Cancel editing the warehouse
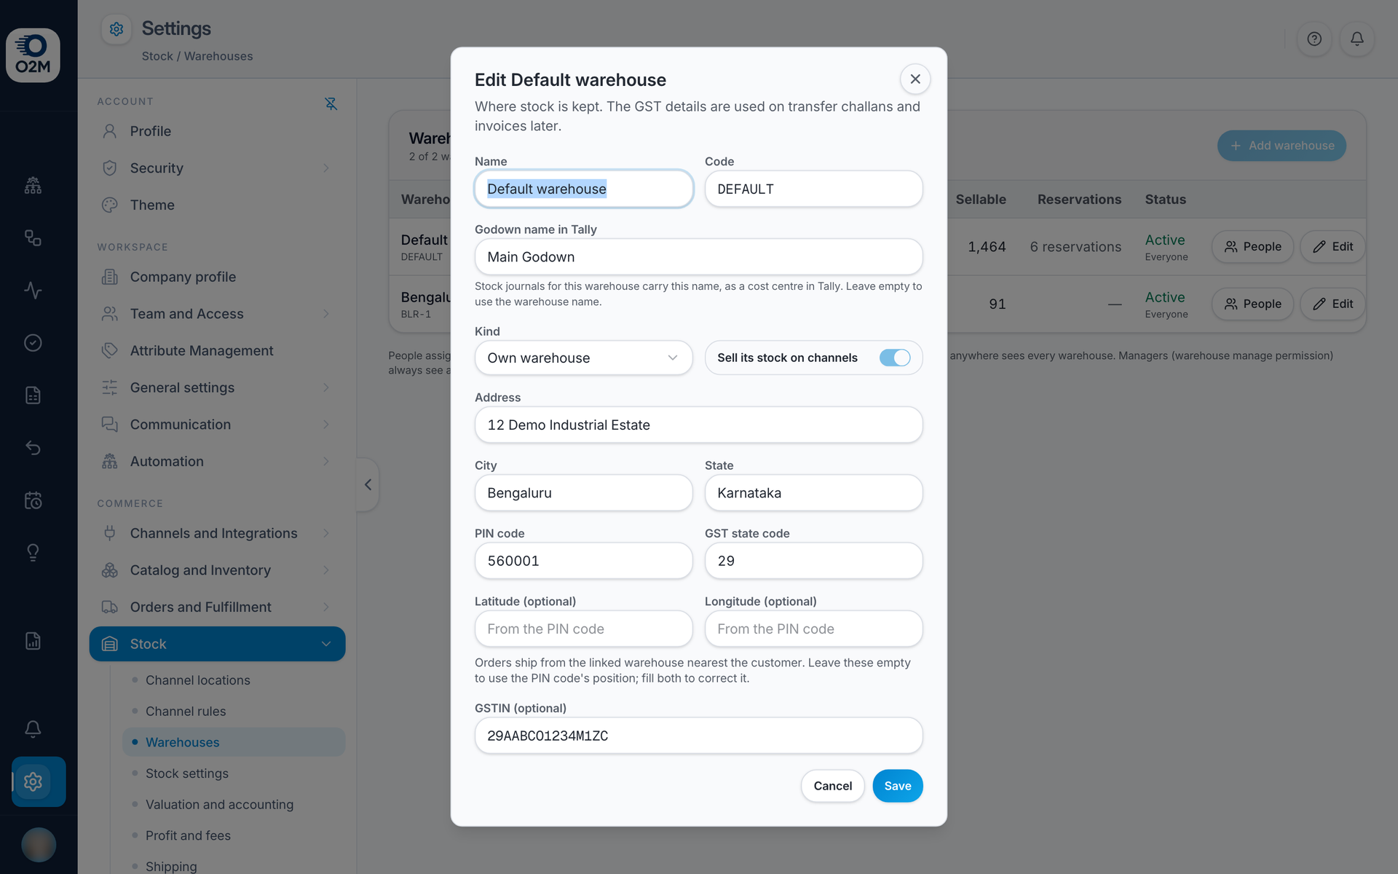1398x874 pixels. (x=832, y=786)
